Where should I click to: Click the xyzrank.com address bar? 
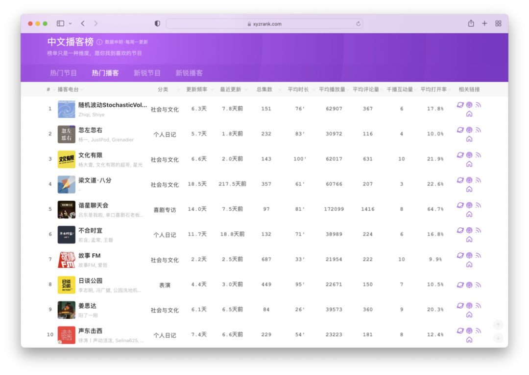pos(264,24)
